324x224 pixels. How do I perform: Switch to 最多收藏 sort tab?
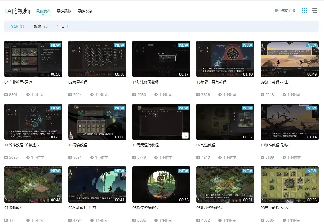[x=85, y=11]
